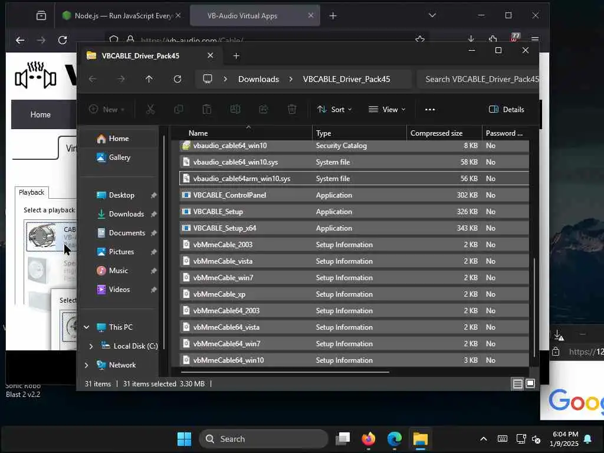Go back in the Firefox browser
The image size is (604, 453).
coord(20,40)
